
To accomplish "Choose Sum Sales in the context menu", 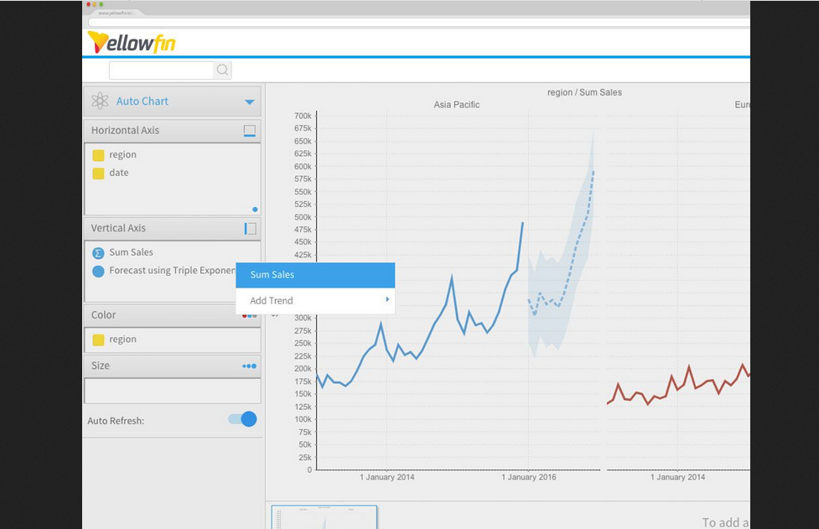I will coord(314,275).
